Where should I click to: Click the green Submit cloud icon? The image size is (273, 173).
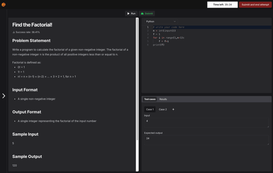click(x=142, y=14)
